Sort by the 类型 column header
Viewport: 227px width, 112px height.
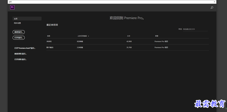pos(157,36)
